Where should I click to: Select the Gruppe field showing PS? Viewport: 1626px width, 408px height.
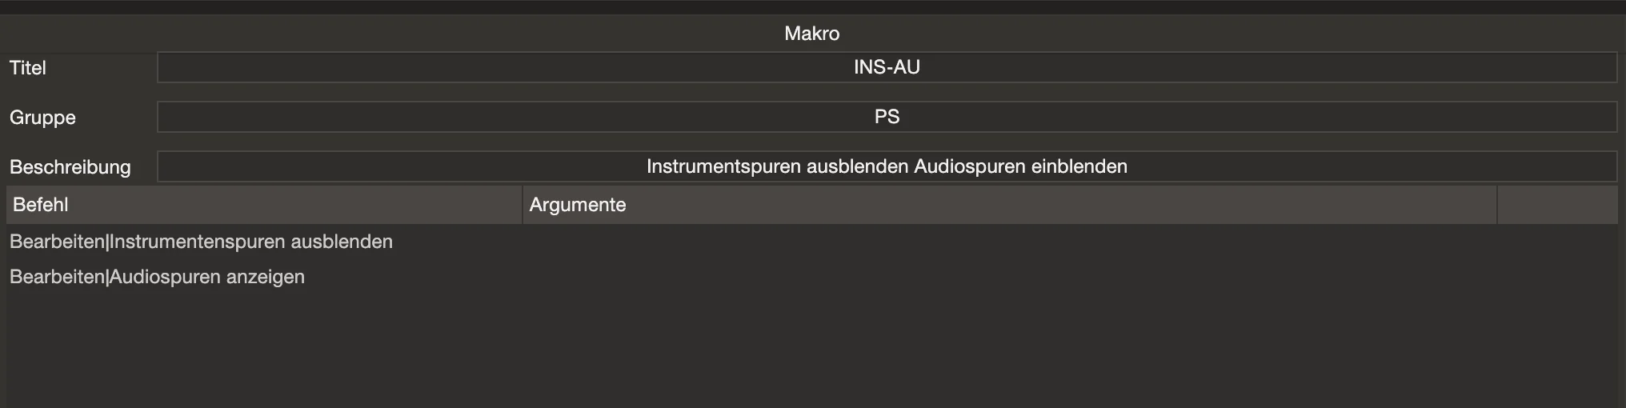pos(887,117)
